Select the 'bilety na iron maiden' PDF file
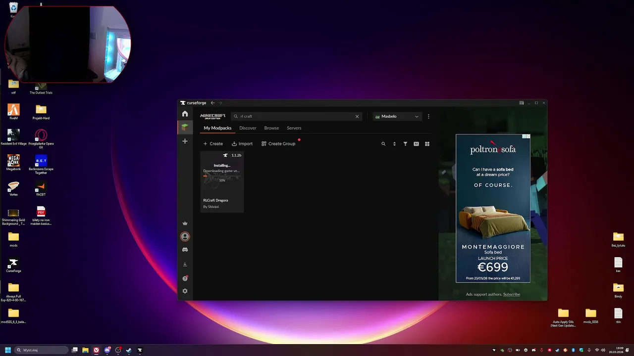This screenshot has height=356, width=634. point(41,216)
